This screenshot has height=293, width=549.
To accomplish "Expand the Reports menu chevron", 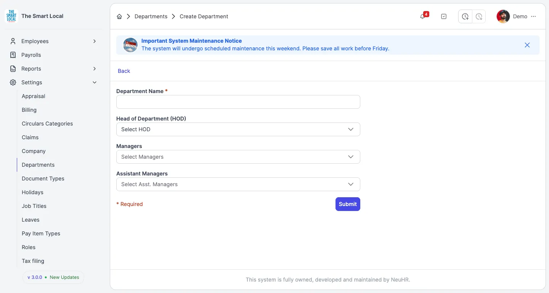I will 95,69.
